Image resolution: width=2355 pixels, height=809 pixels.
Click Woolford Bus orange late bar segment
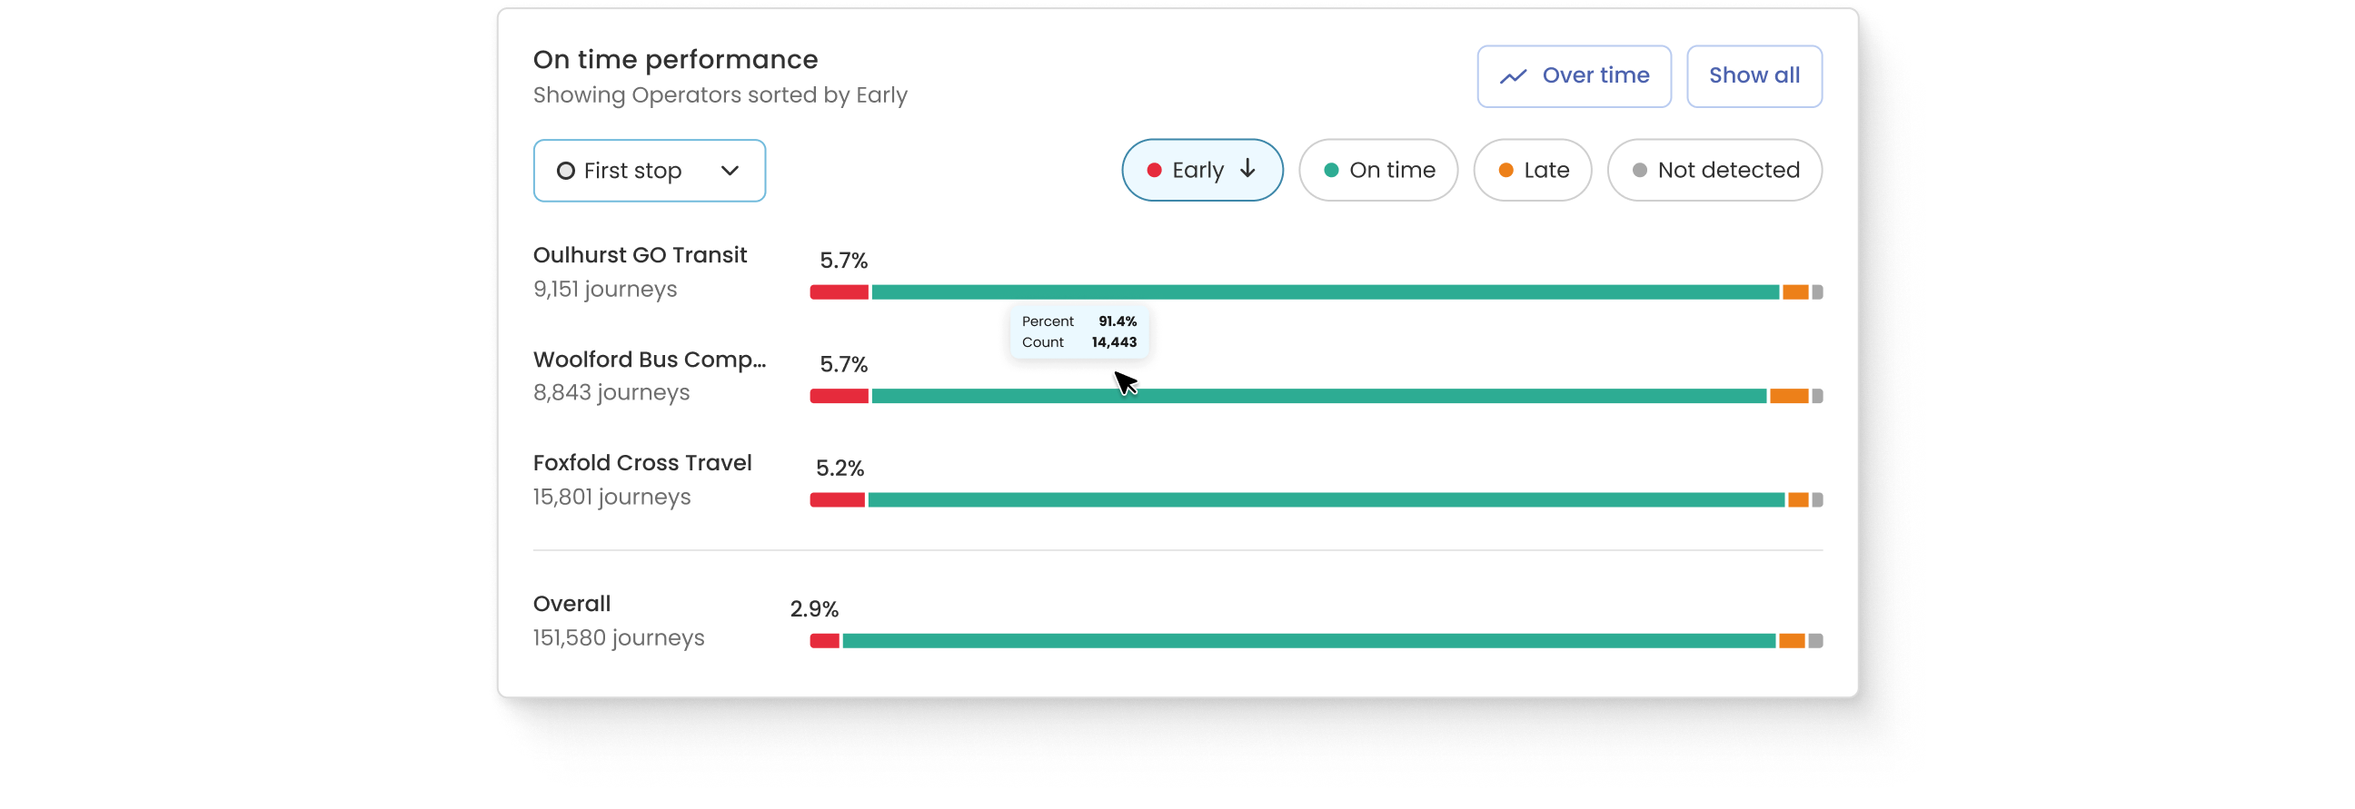[x=1788, y=396]
